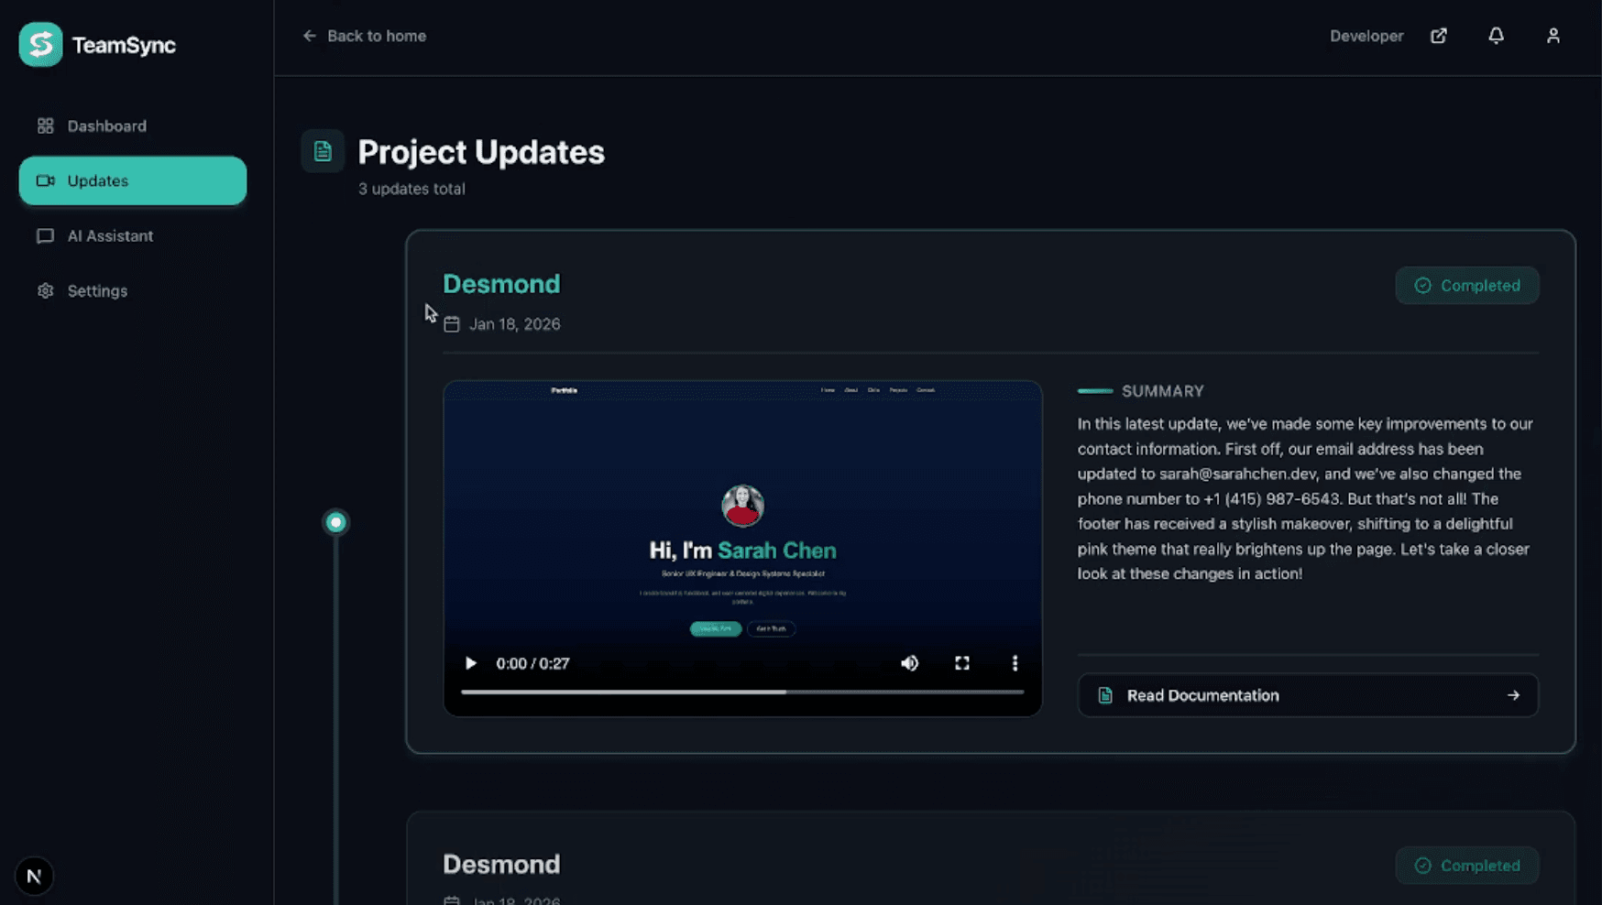The height and width of the screenshot is (905, 1602).
Task: Enter fullscreen on the video
Action: [x=961, y=663]
